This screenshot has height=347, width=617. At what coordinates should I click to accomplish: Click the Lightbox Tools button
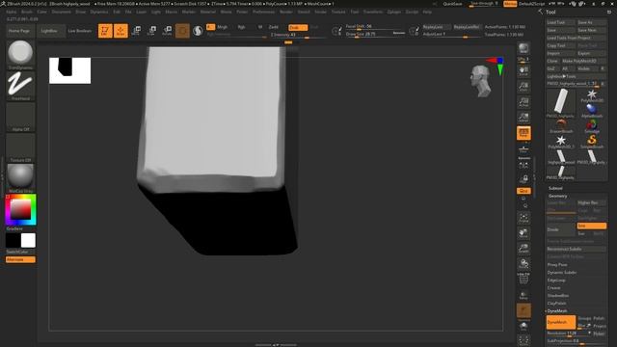(x=577, y=76)
